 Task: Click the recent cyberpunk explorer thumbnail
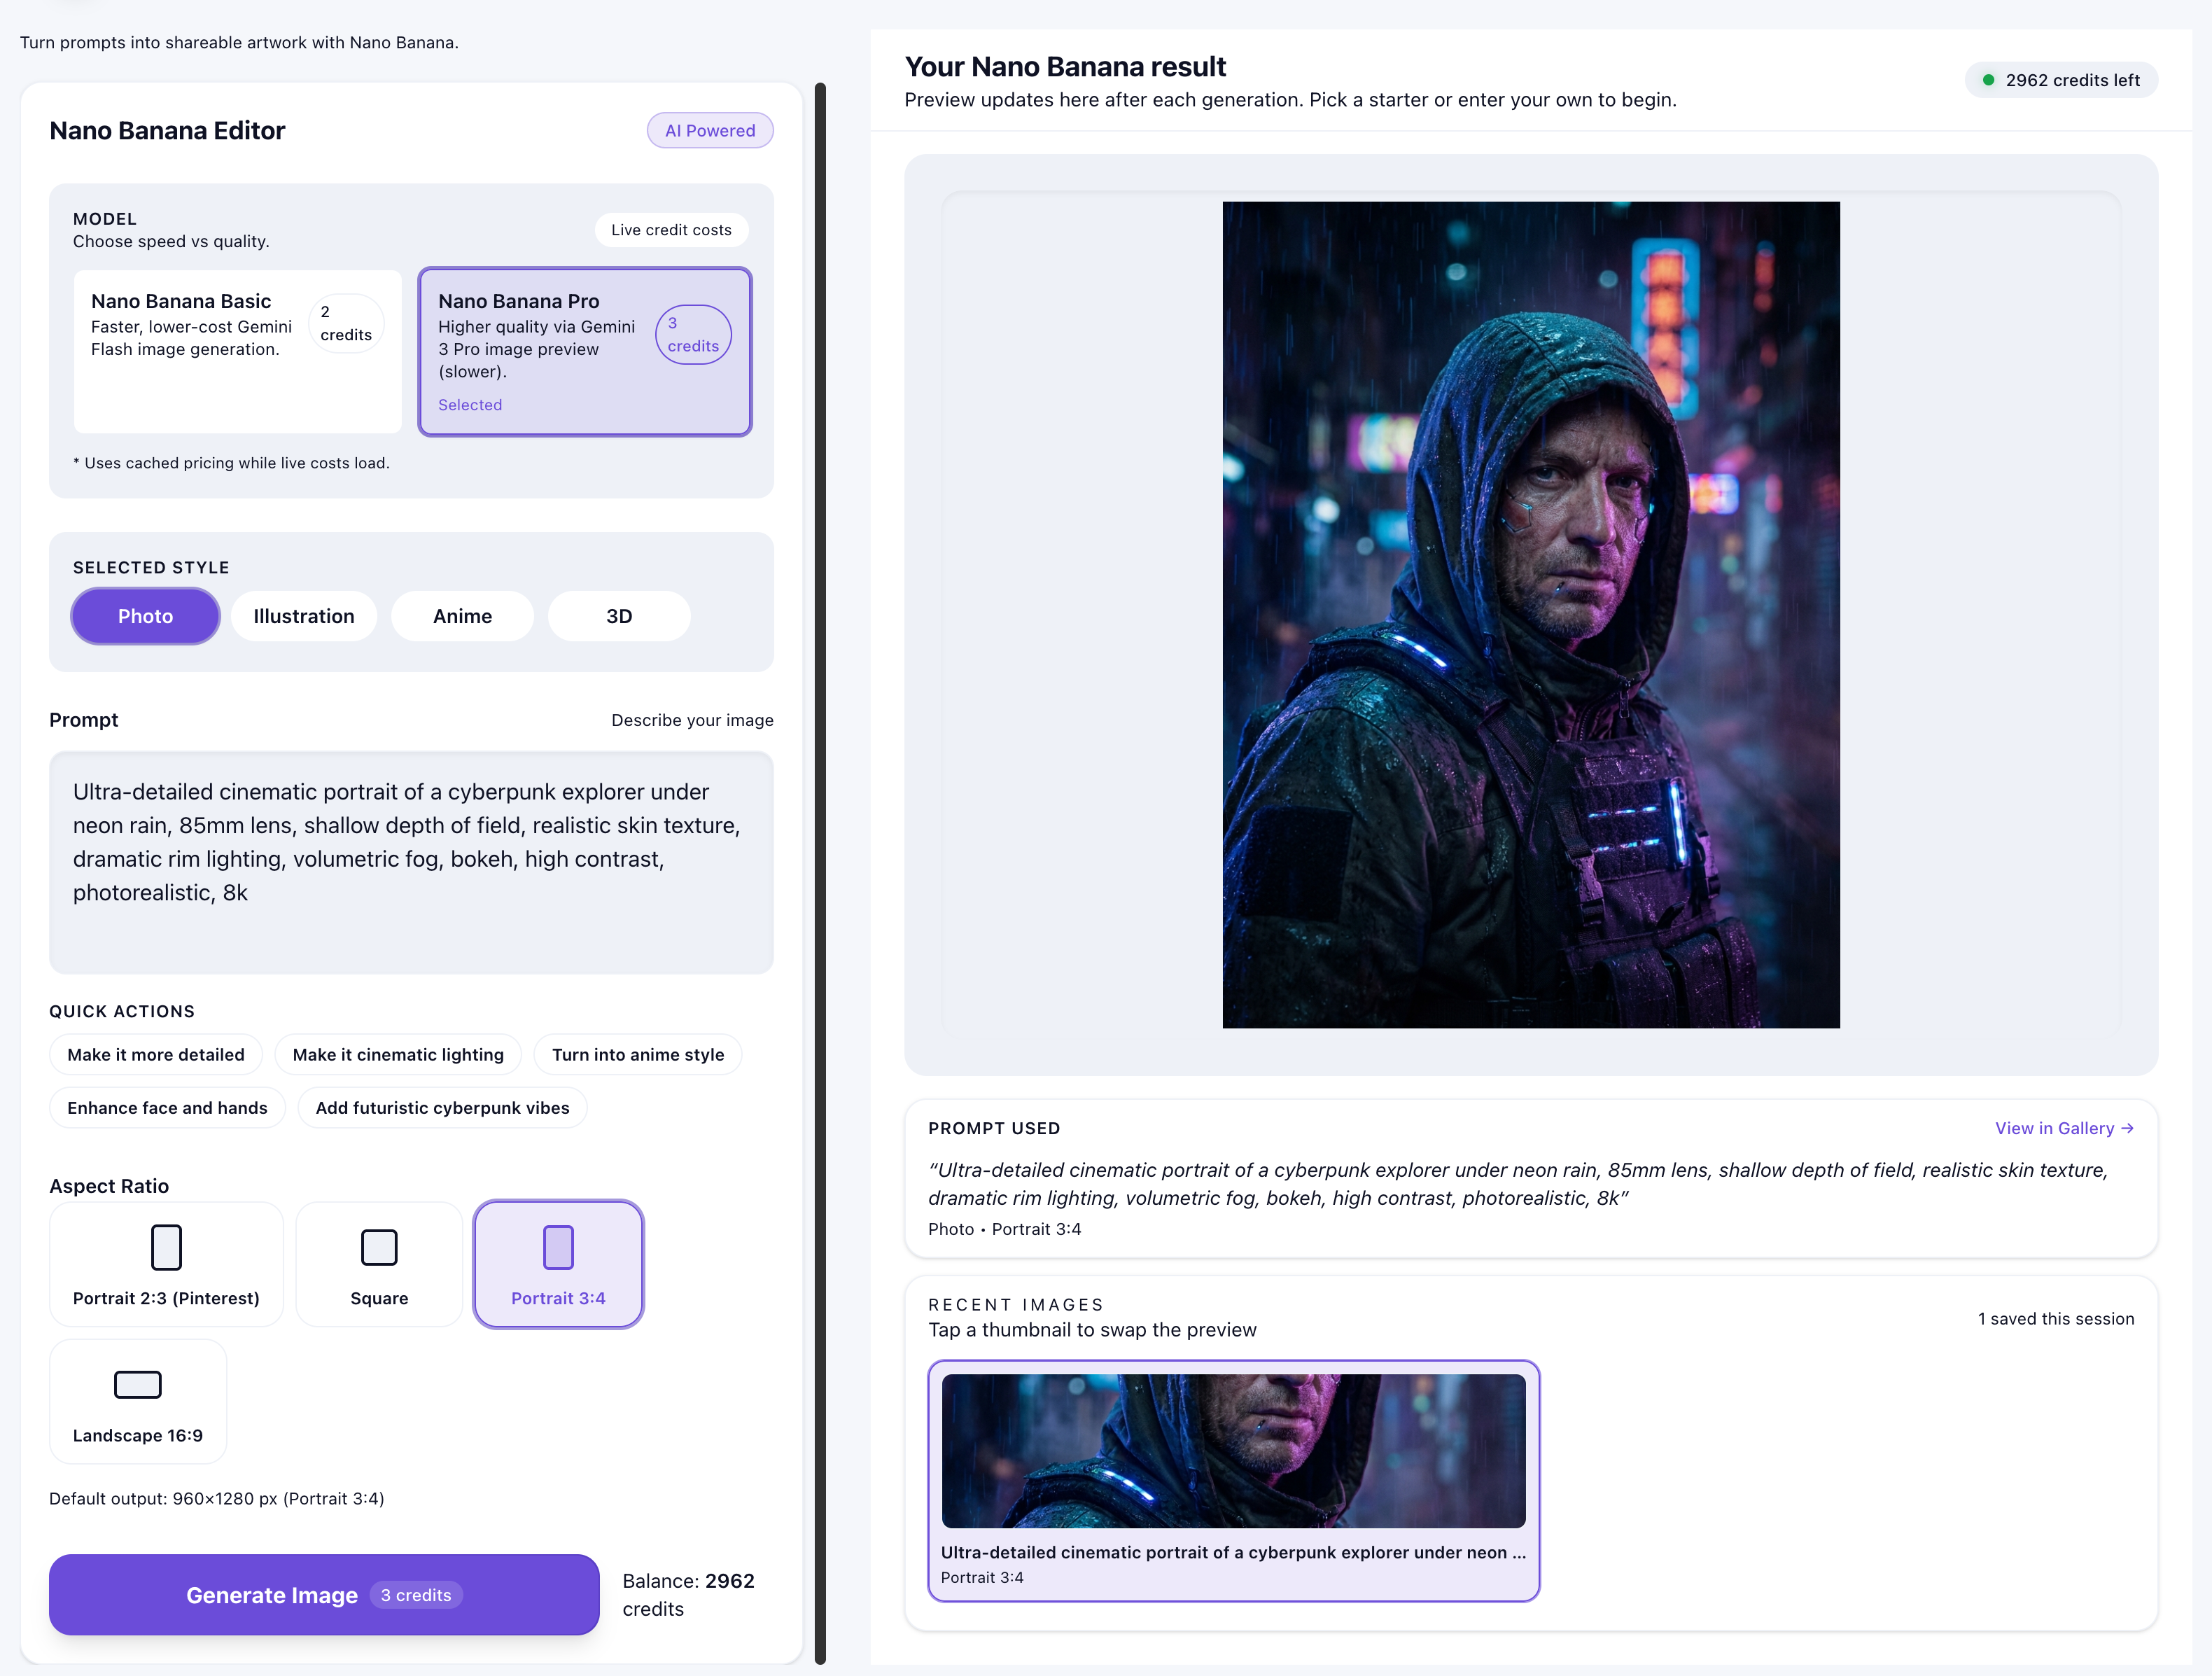click(x=1233, y=1450)
